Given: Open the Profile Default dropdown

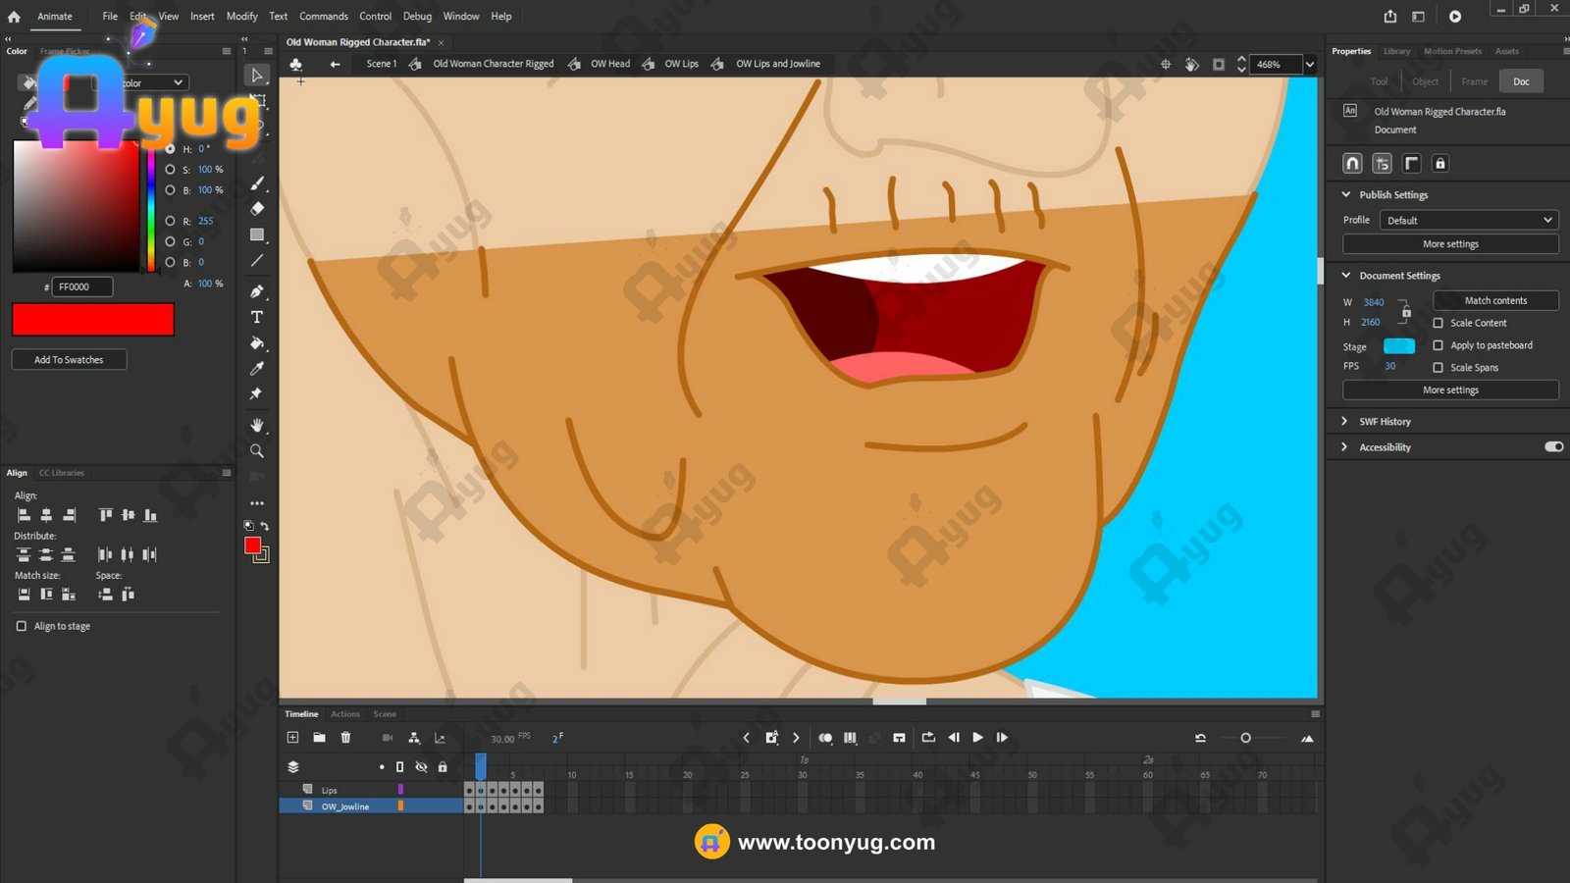Looking at the screenshot, I should tap(1469, 220).
